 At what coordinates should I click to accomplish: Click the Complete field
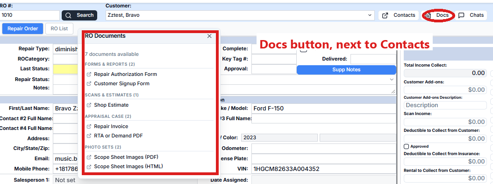coord(274,49)
